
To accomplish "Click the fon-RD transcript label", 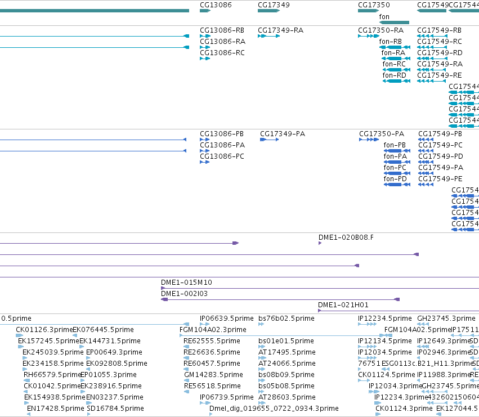I will pyautogui.click(x=395, y=75).
